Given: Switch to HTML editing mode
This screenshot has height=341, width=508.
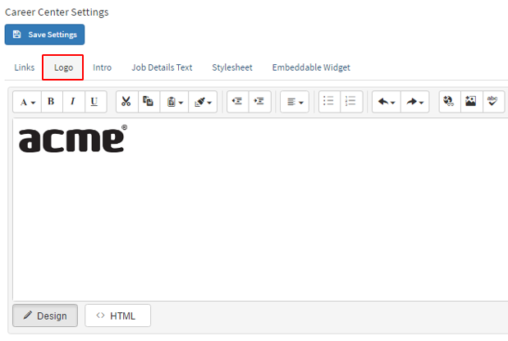Looking at the screenshot, I should [117, 316].
